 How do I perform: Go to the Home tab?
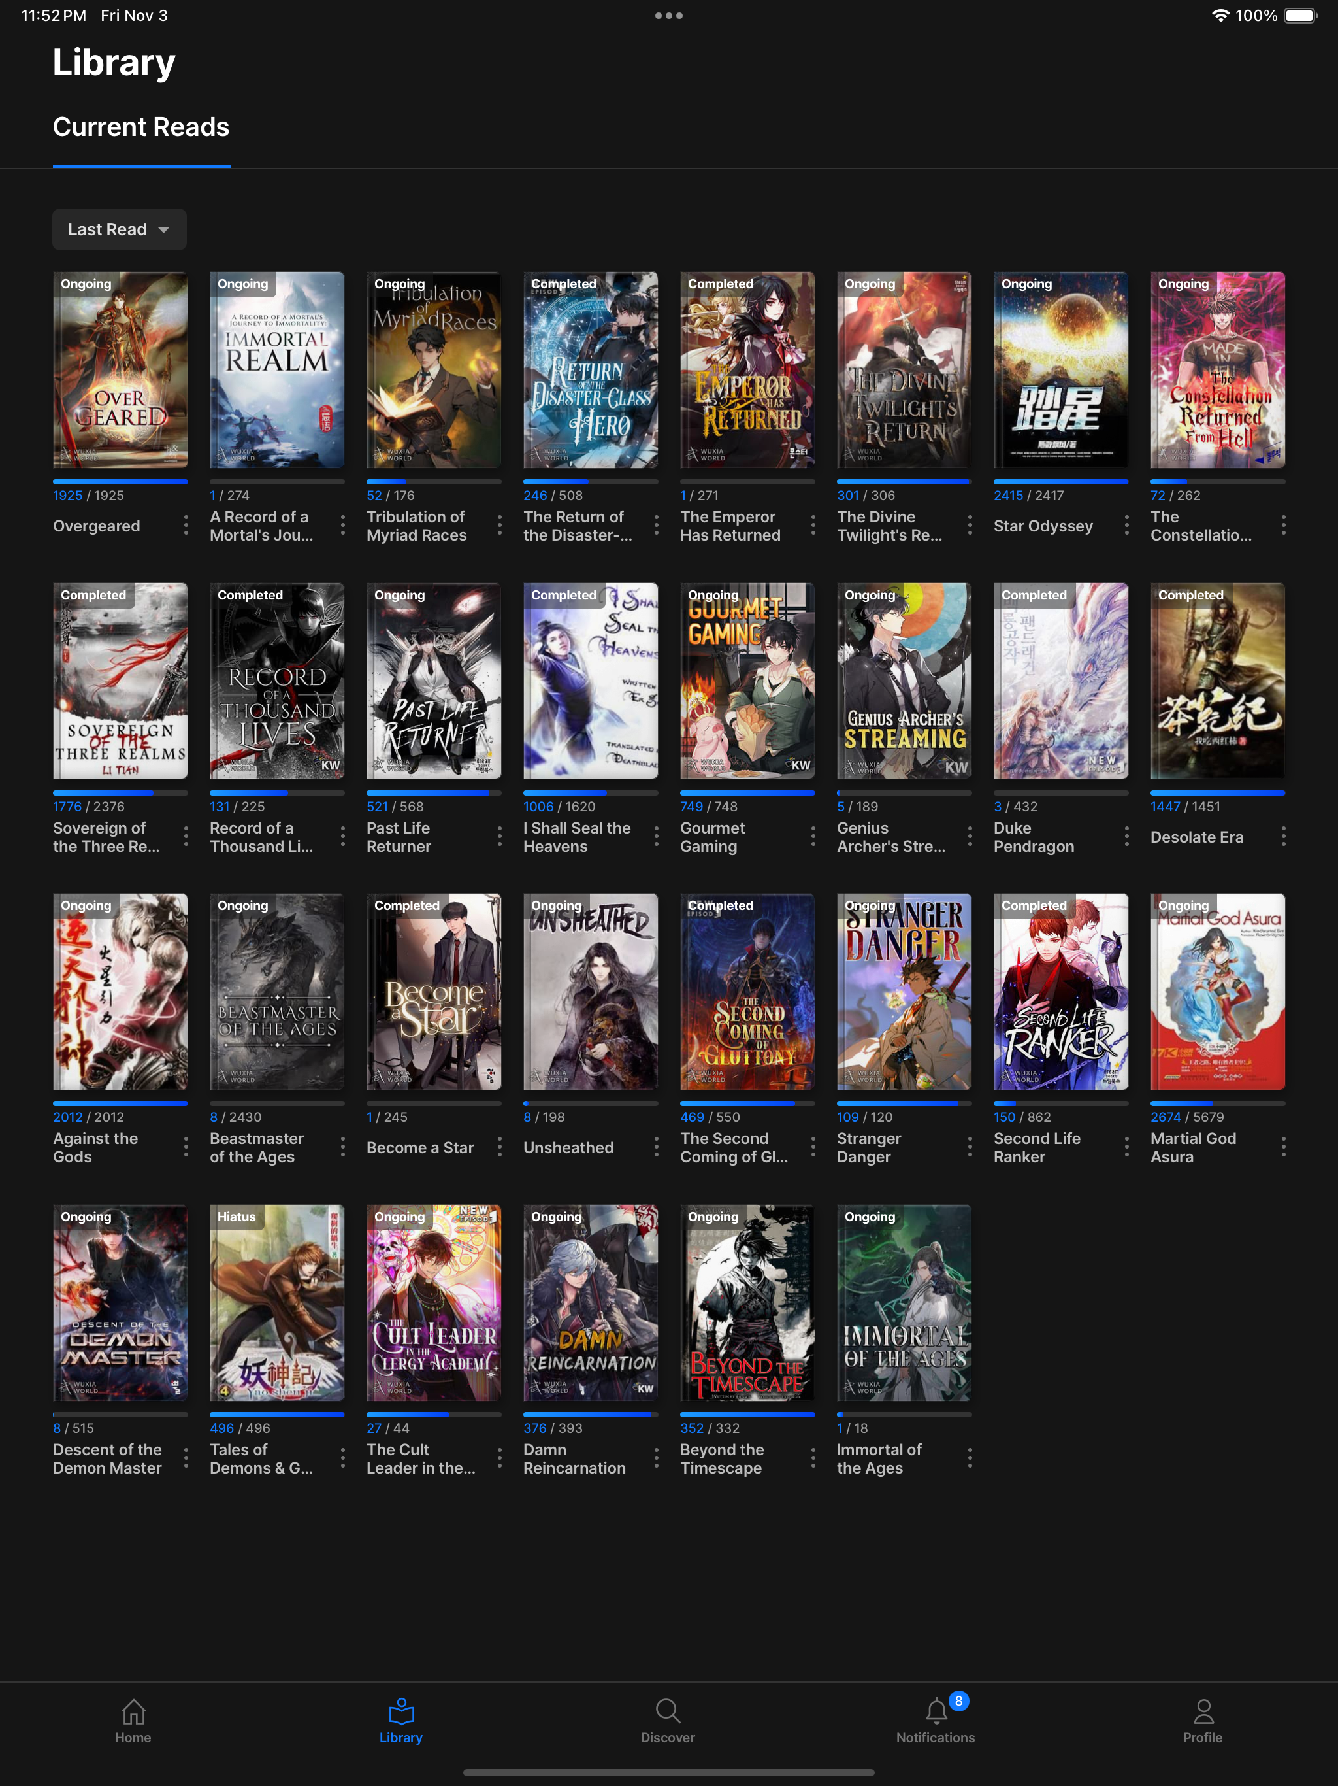(133, 1721)
